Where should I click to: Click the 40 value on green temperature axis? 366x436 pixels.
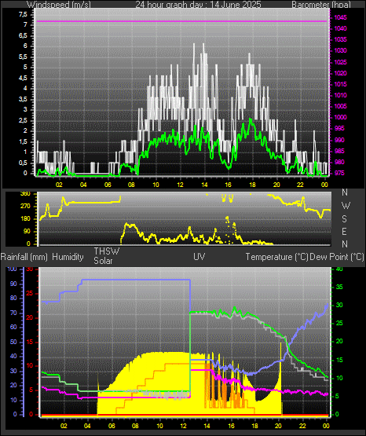pos(339,269)
